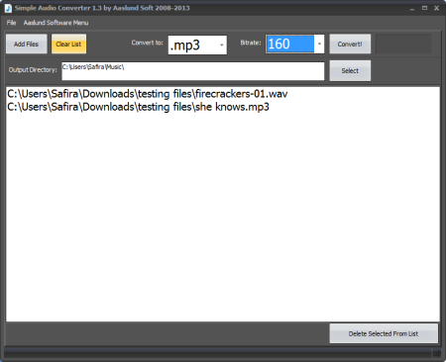
Task: Minimize the Simple Audio Converter window
Action: (412, 9)
